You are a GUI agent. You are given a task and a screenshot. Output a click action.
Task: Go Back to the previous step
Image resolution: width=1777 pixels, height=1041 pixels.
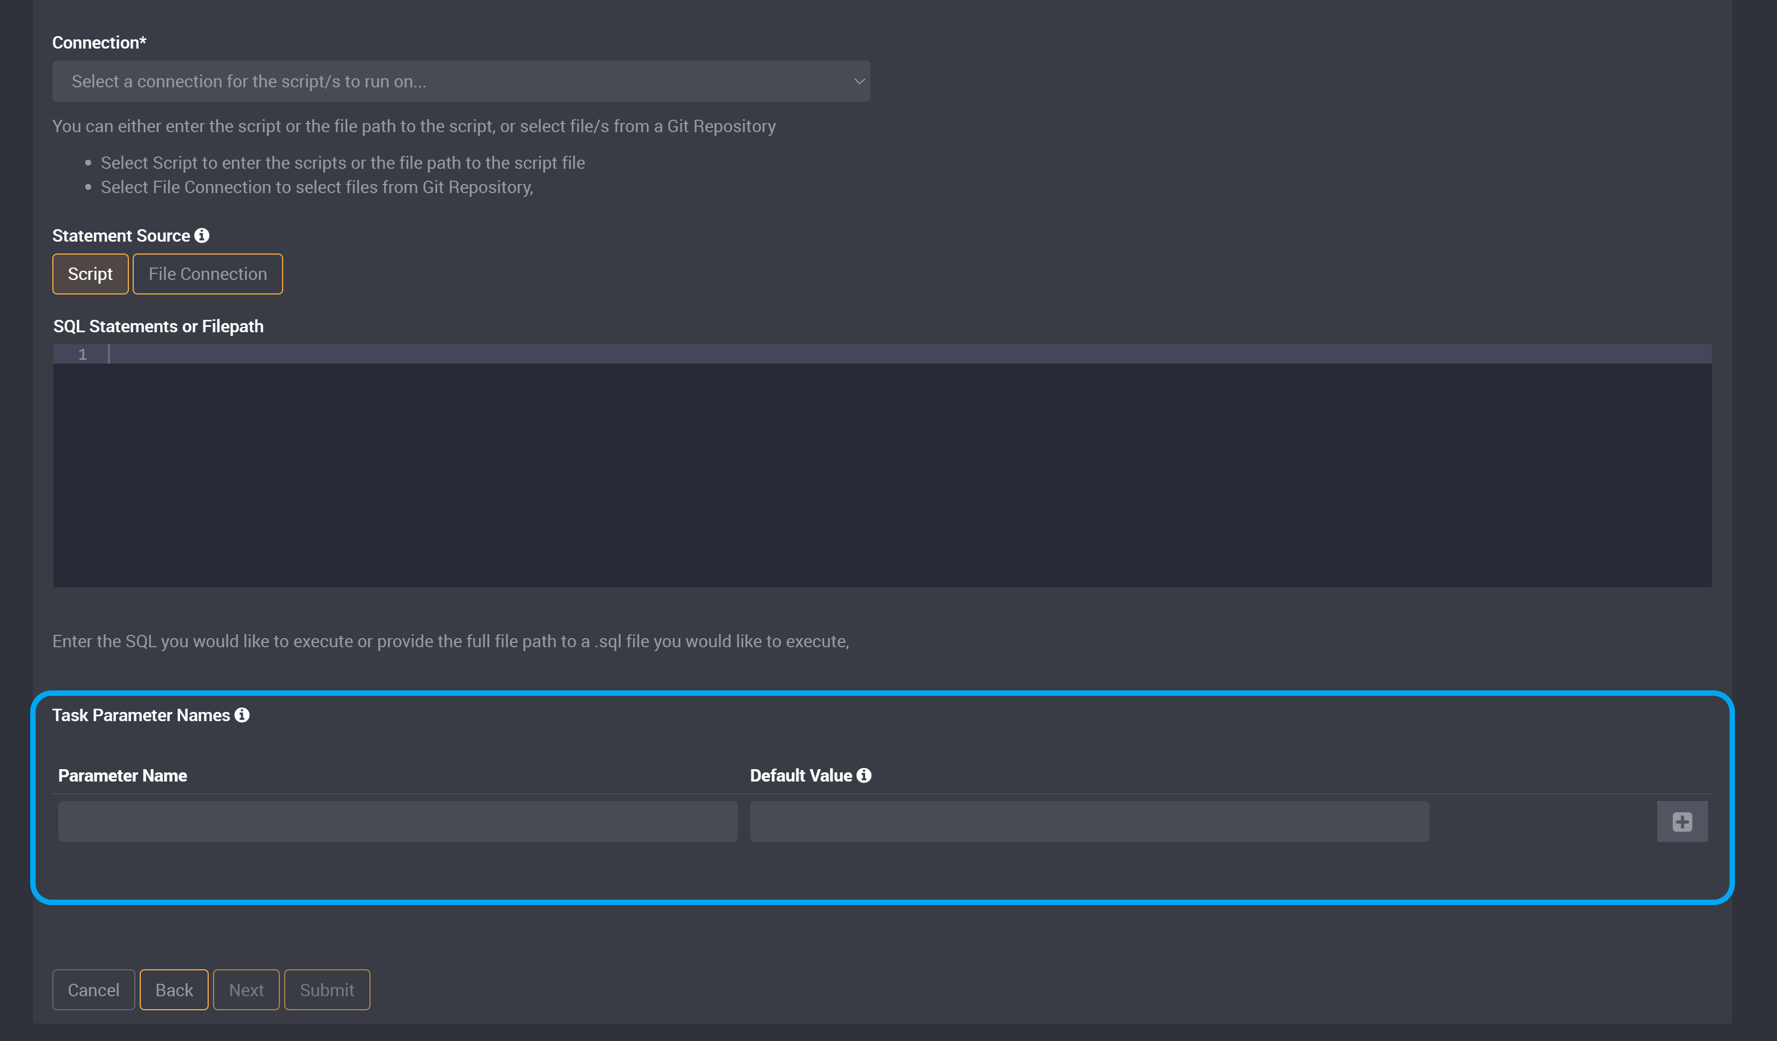(x=174, y=990)
